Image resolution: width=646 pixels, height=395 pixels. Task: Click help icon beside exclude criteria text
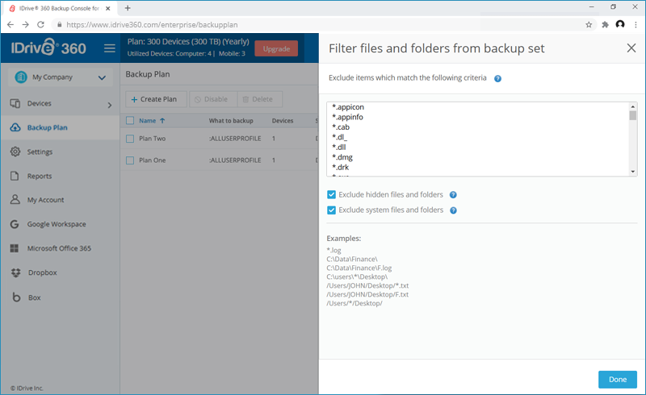[497, 79]
